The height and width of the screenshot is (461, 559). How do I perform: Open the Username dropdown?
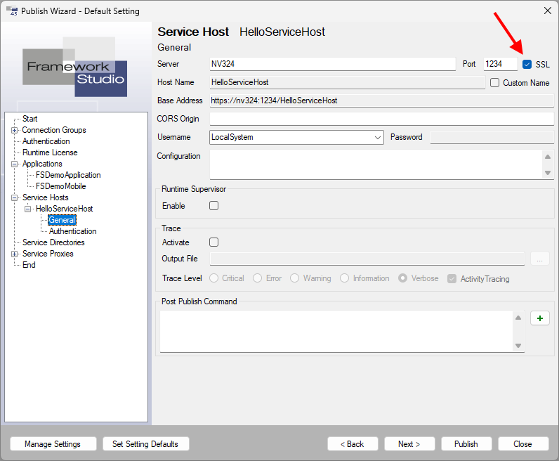[x=378, y=138]
